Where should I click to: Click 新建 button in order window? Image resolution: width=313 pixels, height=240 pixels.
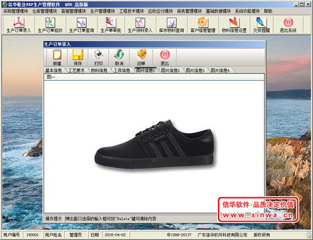tap(57, 57)
